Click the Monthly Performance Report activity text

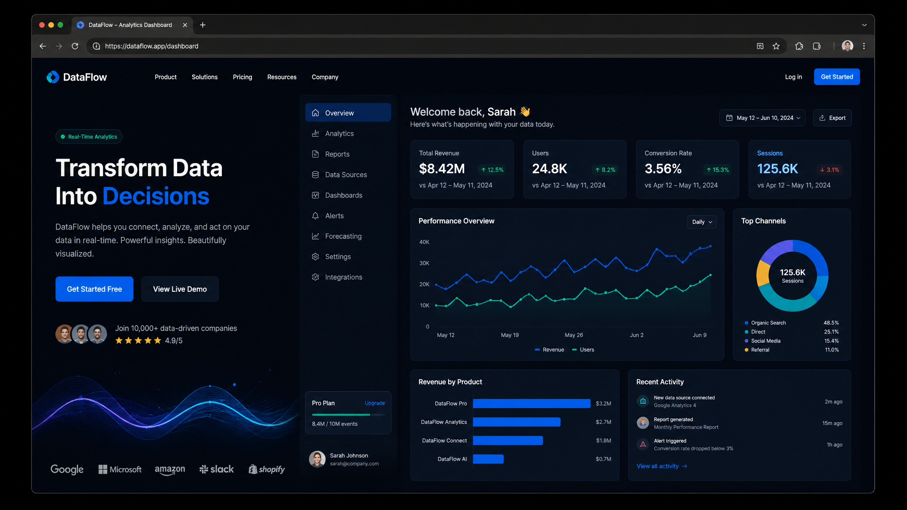[686, 427]
